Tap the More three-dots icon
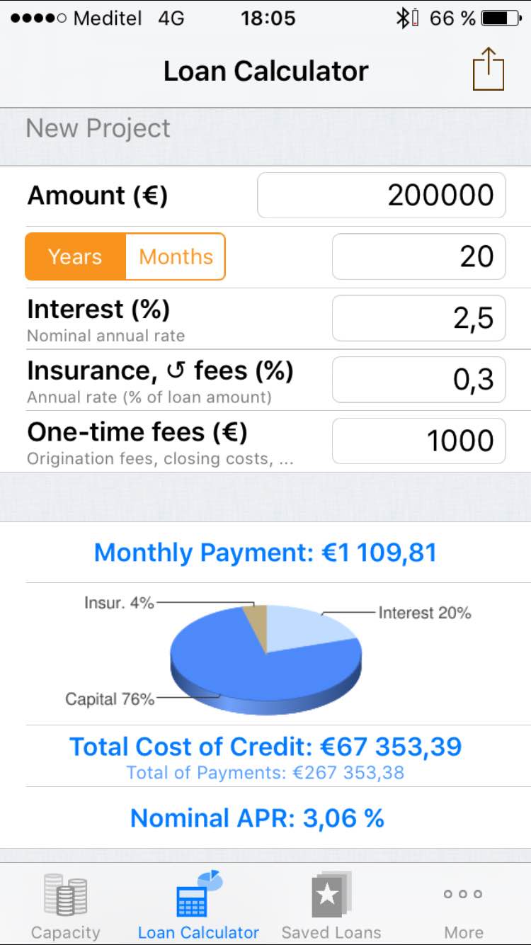The image size is (531, 945). tap(463, 894)
